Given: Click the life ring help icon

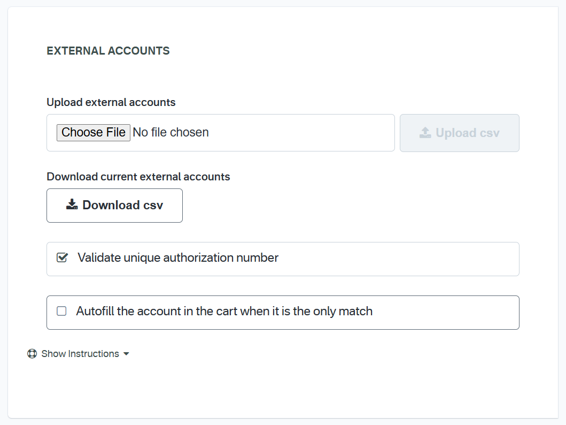Looking at the screenshot, I should click(x=32, y=354).
